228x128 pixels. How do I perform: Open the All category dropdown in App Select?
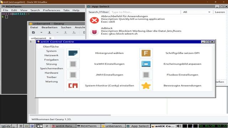pos(197,12)
